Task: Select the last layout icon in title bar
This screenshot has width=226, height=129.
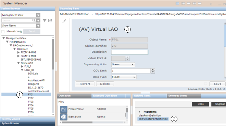Action: coord(200,3)
